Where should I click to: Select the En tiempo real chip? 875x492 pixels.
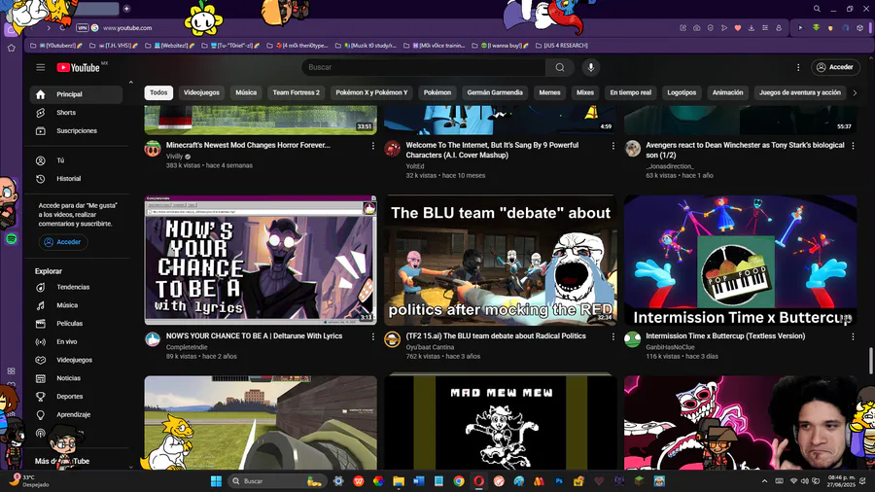pos(631,92)
